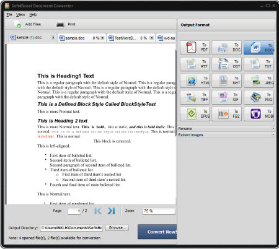Choose the To ODT output format
The width and height of the screenshot is (279, 249).
pos(227,64)
